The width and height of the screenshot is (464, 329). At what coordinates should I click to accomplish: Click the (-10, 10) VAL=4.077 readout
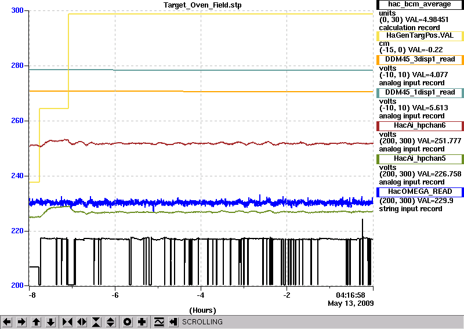click(414, 75)
